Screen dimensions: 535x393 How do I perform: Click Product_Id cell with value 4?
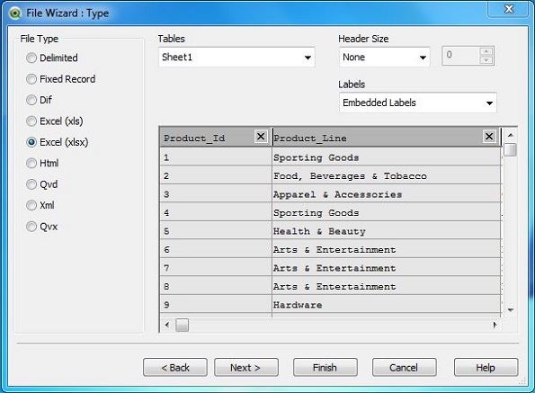click(216, 212)
